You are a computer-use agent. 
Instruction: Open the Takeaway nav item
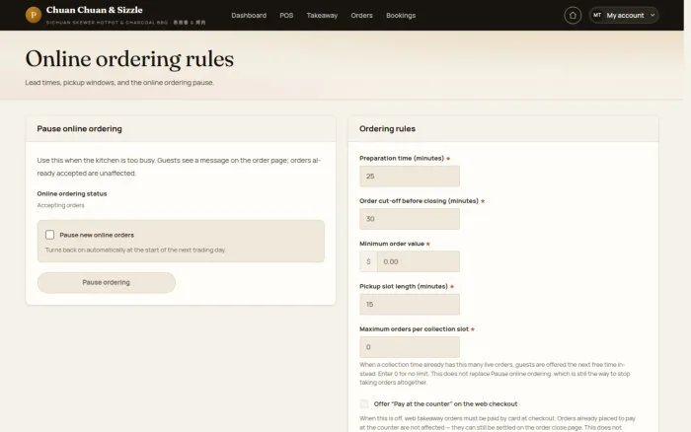(322, 16)
